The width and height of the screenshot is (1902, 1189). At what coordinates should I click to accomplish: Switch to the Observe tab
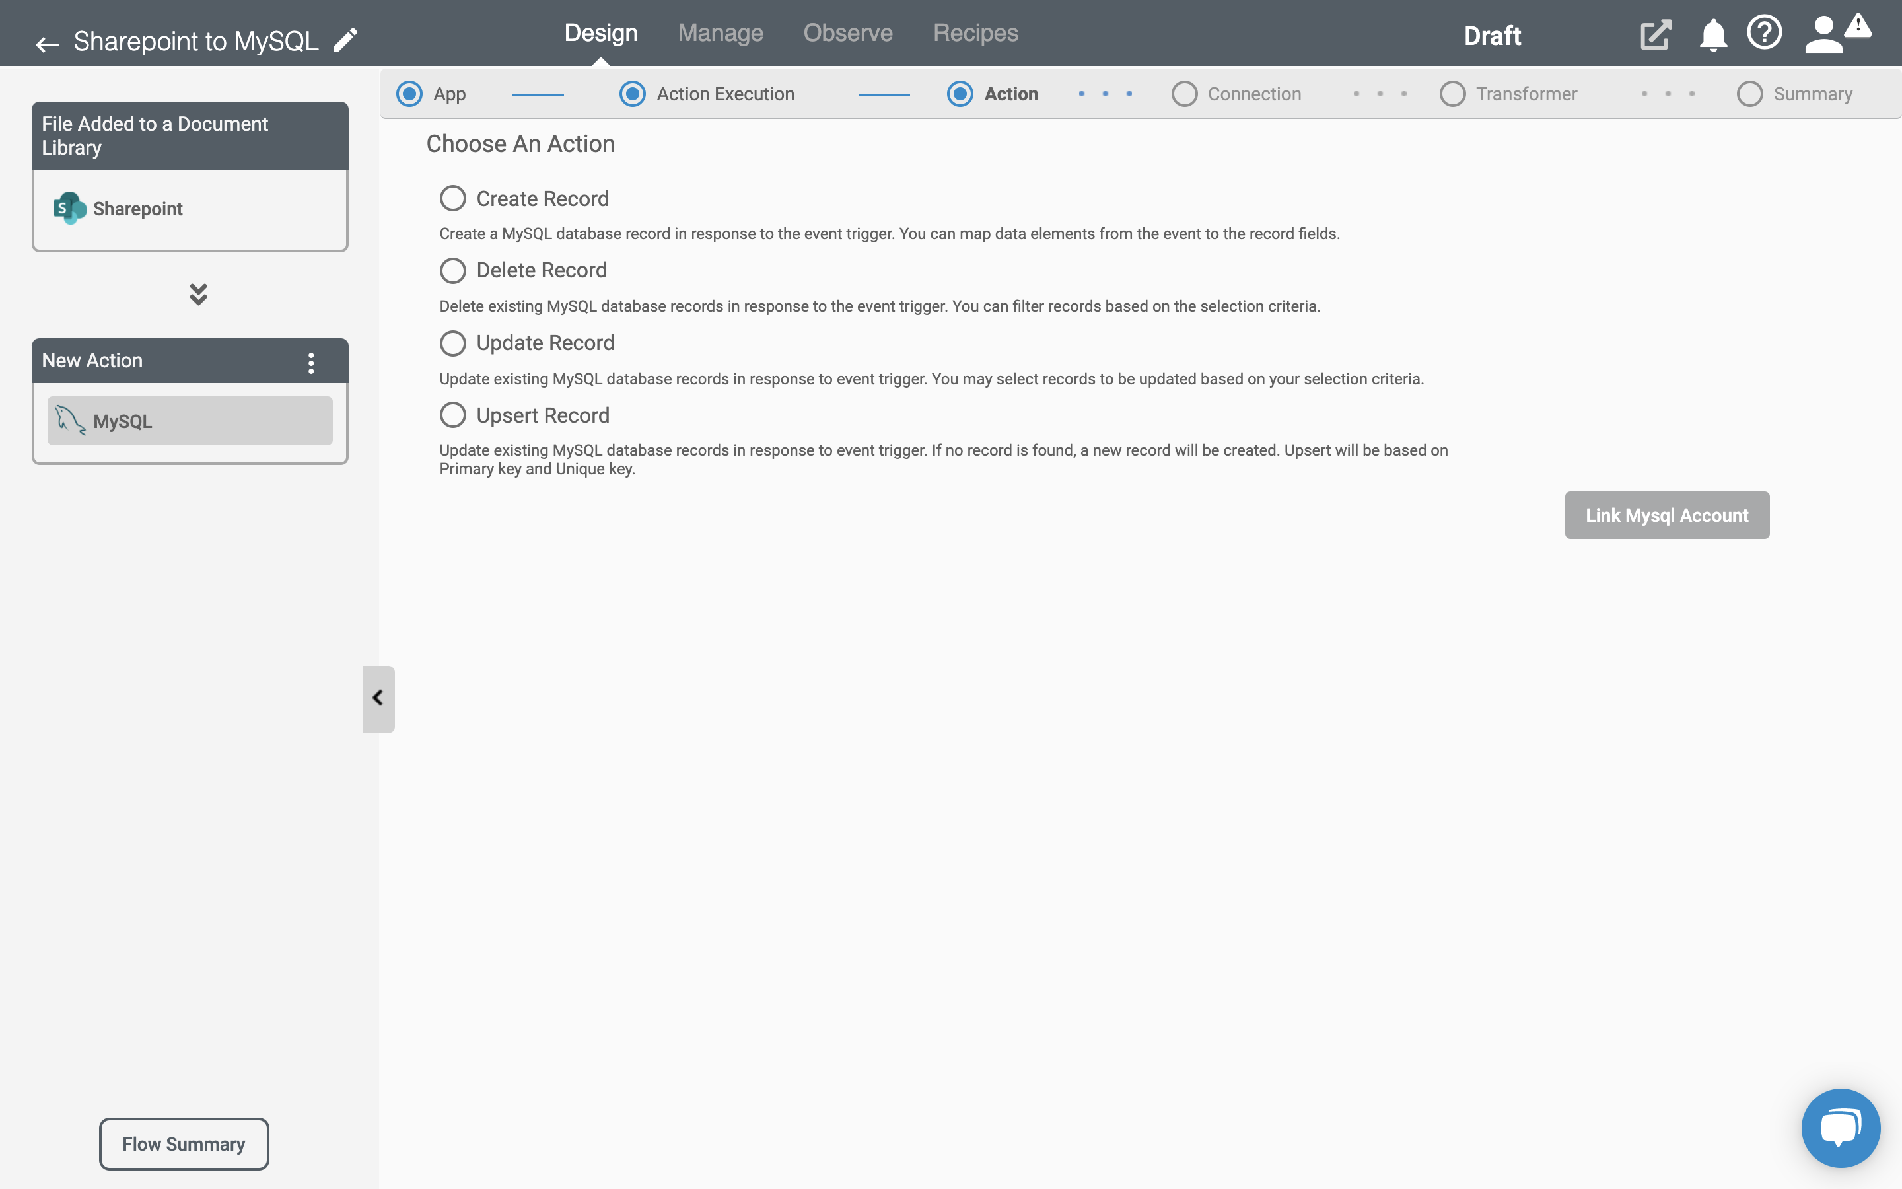click(x=846, y=33)
